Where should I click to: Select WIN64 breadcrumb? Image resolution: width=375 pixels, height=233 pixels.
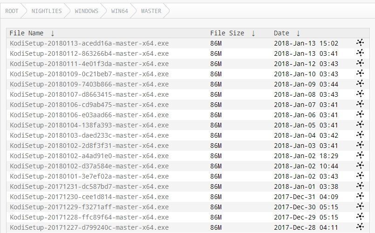120,11
